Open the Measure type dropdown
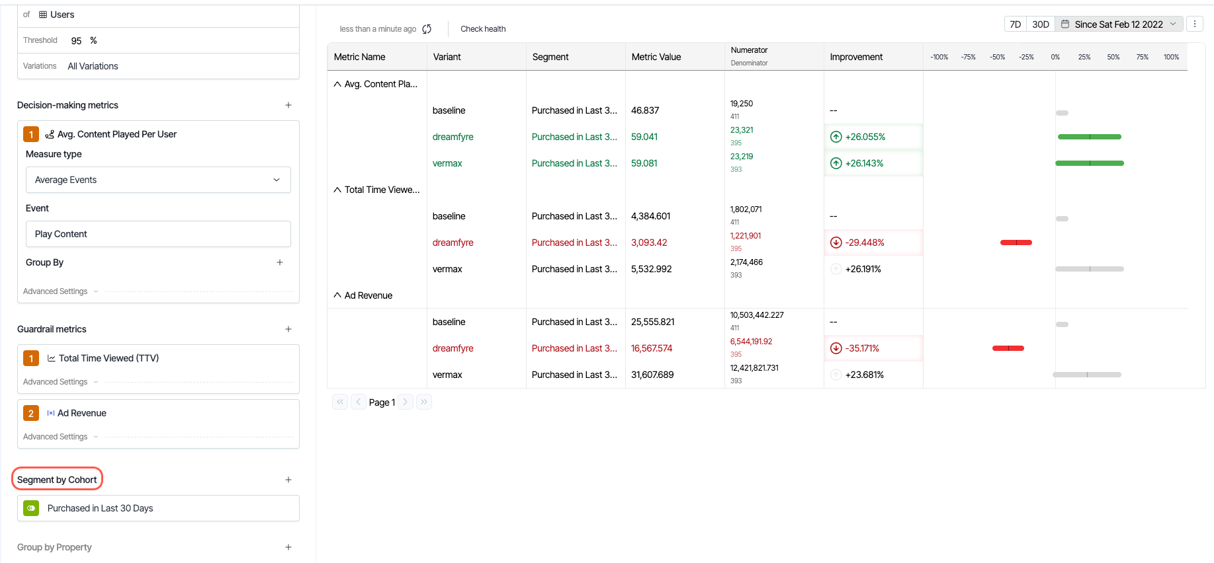1214x563 pixels. [x=158, y=180]
